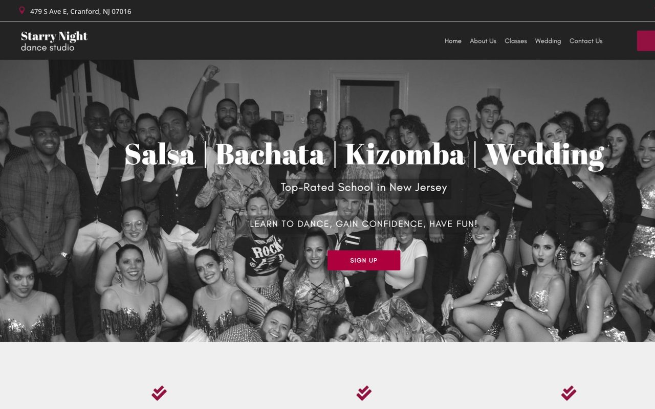Click the word Kizomba in the hero heading

pyautogui.click(x=405, y=154)
